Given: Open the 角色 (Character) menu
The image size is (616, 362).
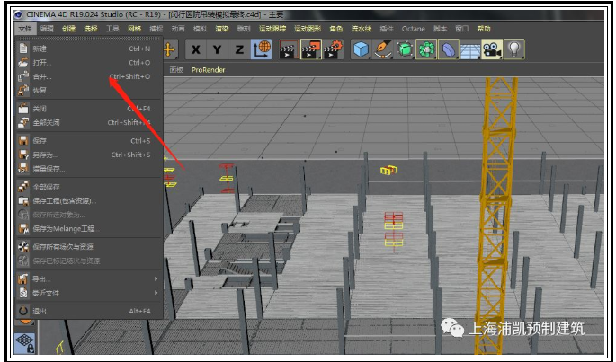Looking at the screenshot, I should 336,29.
